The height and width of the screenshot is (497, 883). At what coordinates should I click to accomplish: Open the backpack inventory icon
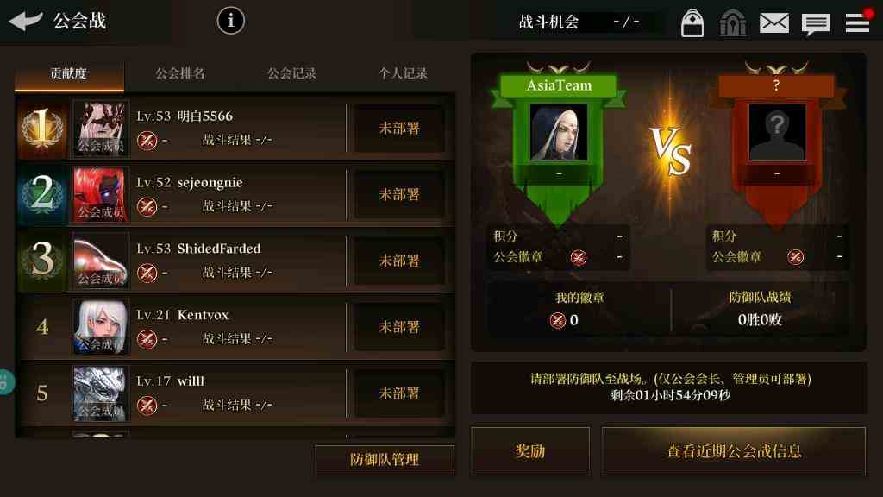click(692, 23)
